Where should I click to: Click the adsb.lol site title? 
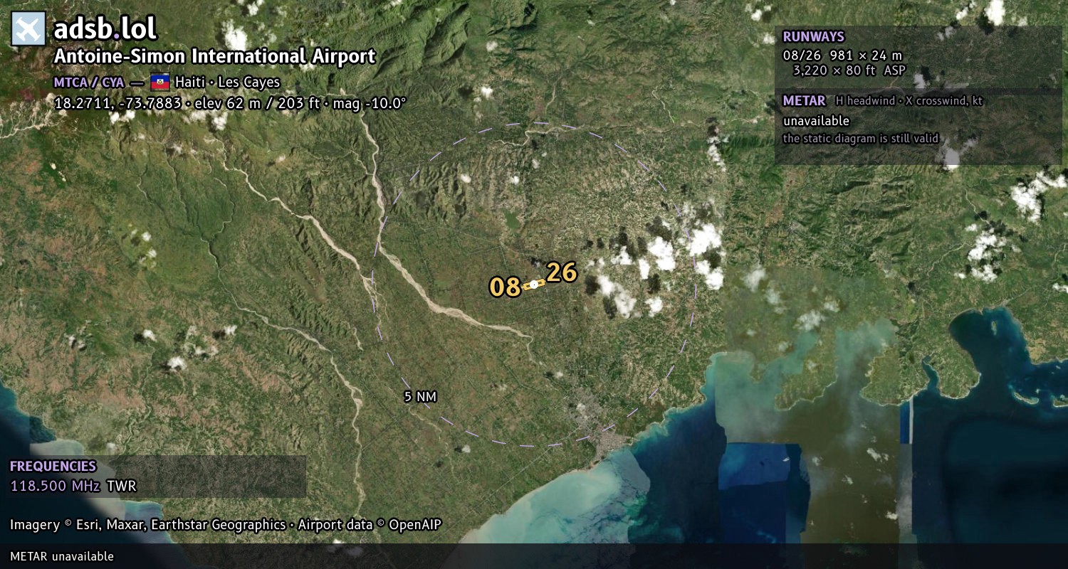click(105, 29)
